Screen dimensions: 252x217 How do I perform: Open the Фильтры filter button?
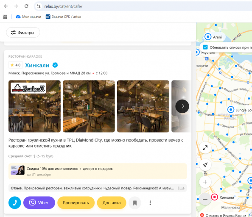click(x=23, y=33)
